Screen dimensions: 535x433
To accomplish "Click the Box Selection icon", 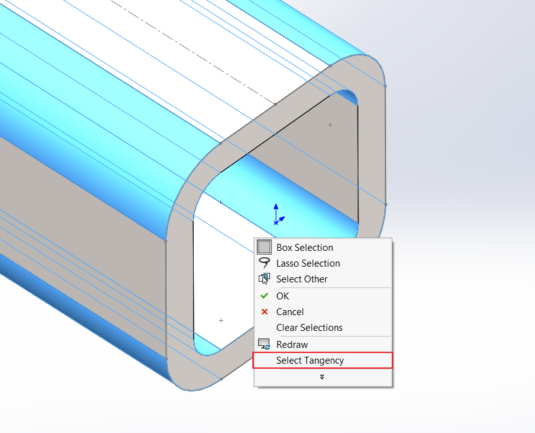I will (x=264, y=248).
